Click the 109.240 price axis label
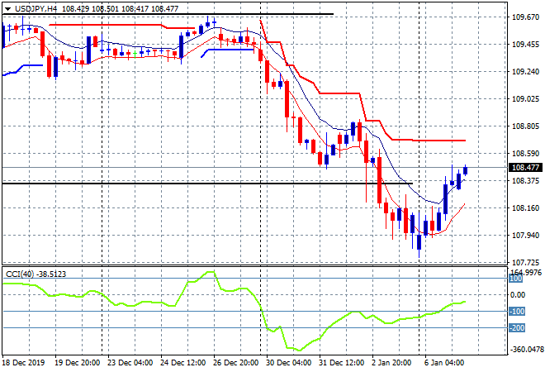545x372 pixels. click(525, 72)
